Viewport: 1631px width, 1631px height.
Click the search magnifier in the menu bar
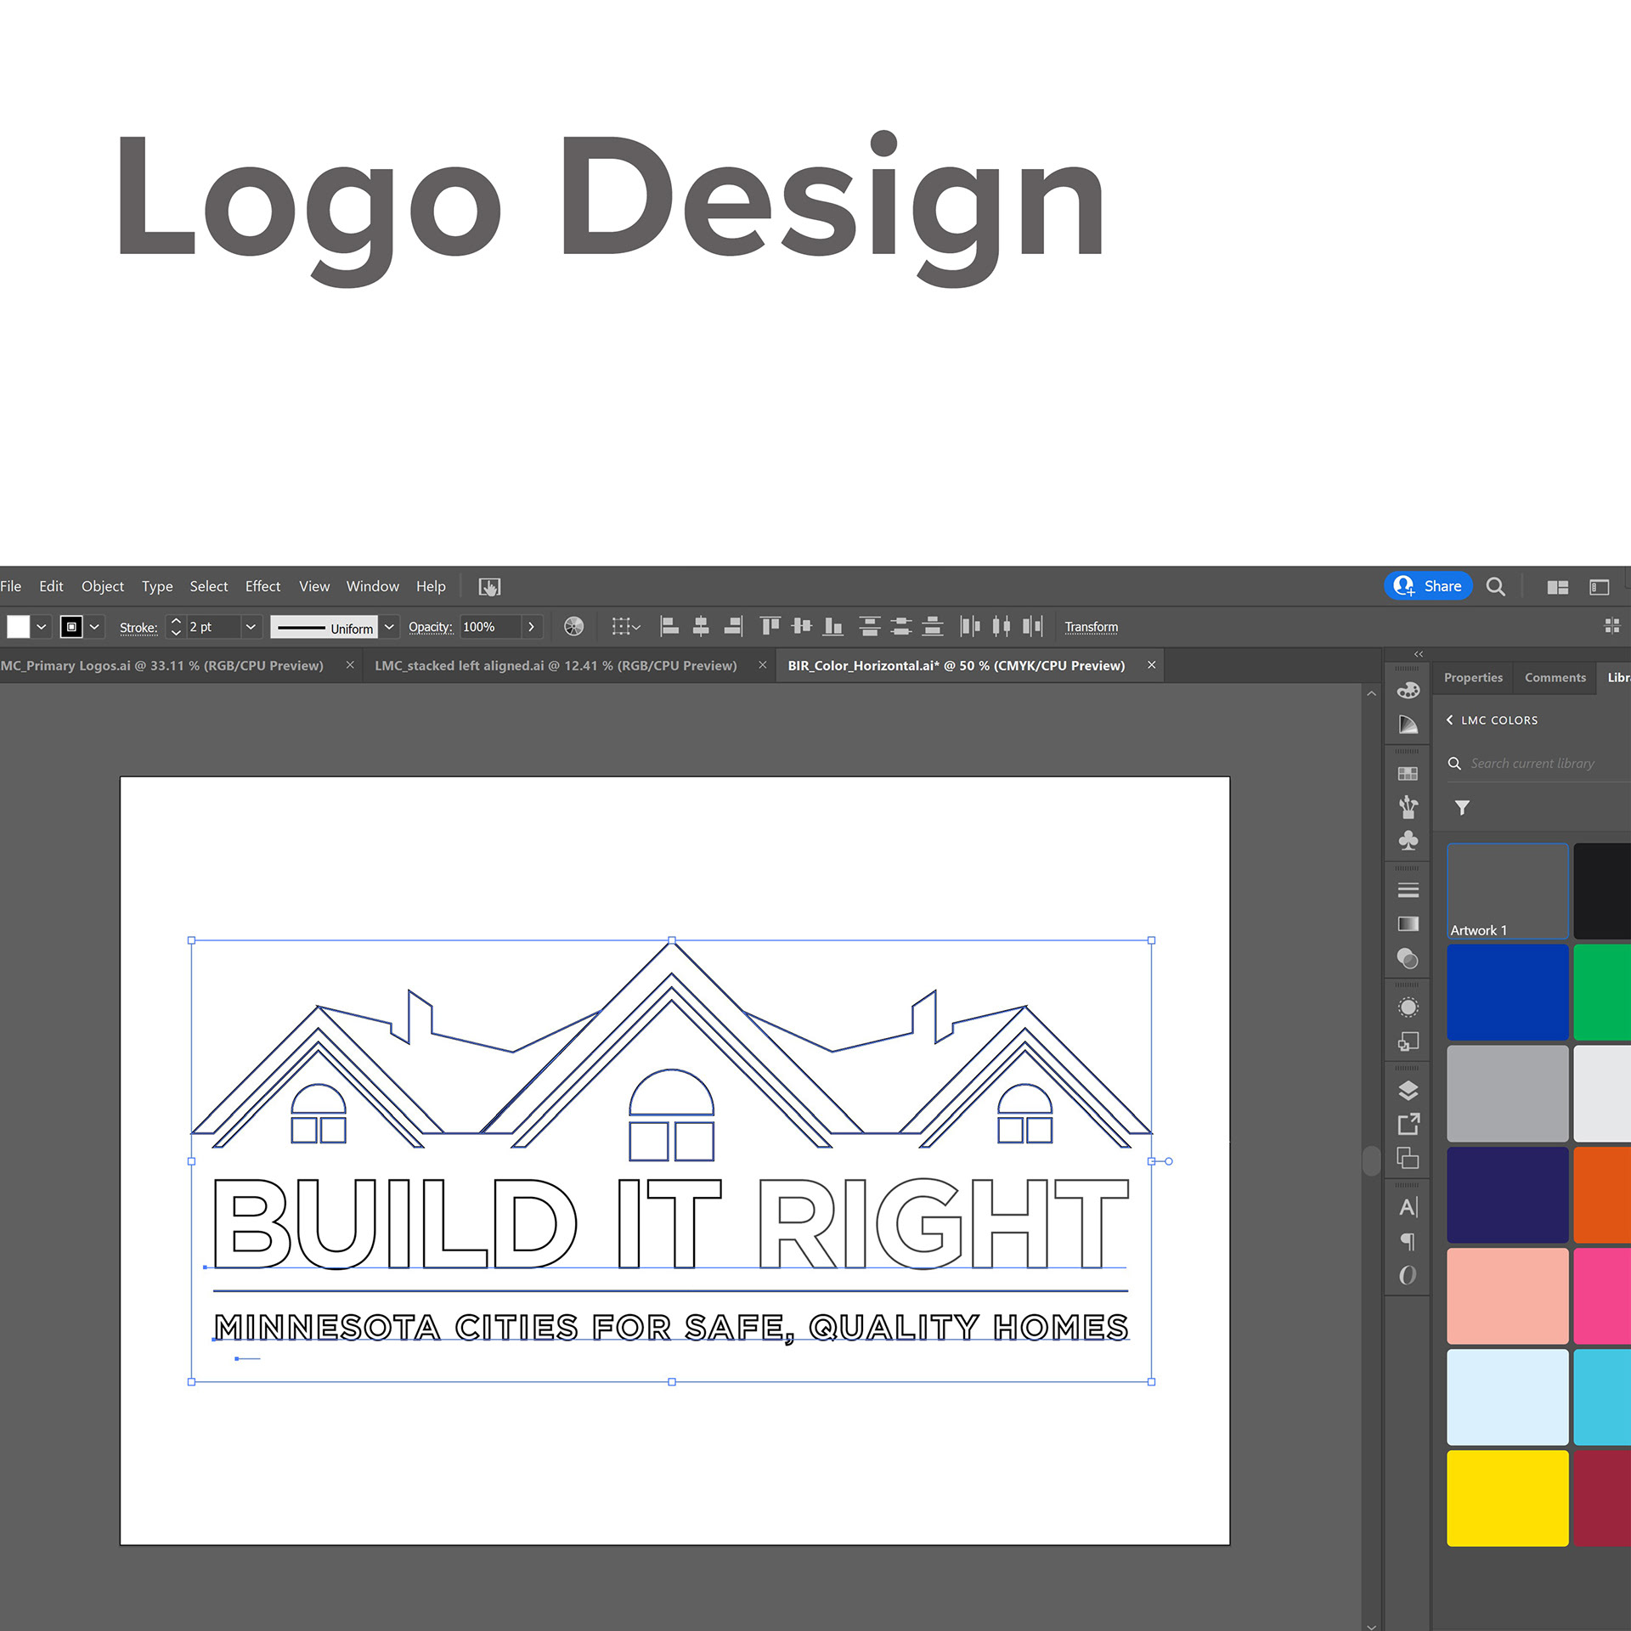point(1496,586)
